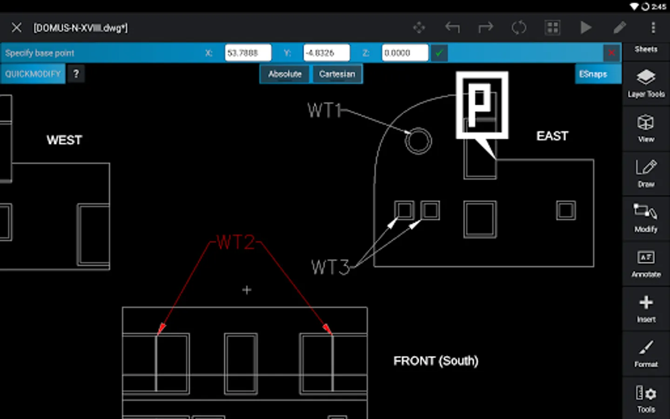Open the Draw tools

click(646, 174)
